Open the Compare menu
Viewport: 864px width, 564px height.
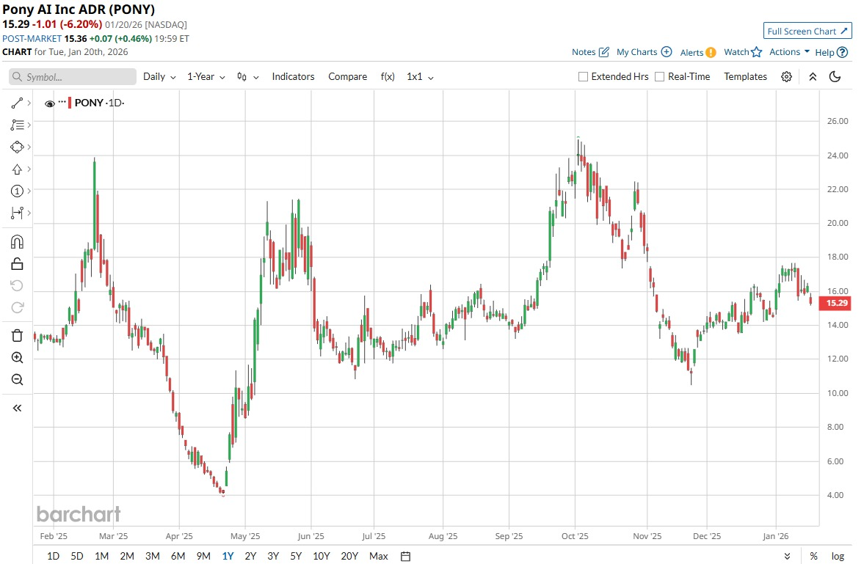click(x=348, y=76)
